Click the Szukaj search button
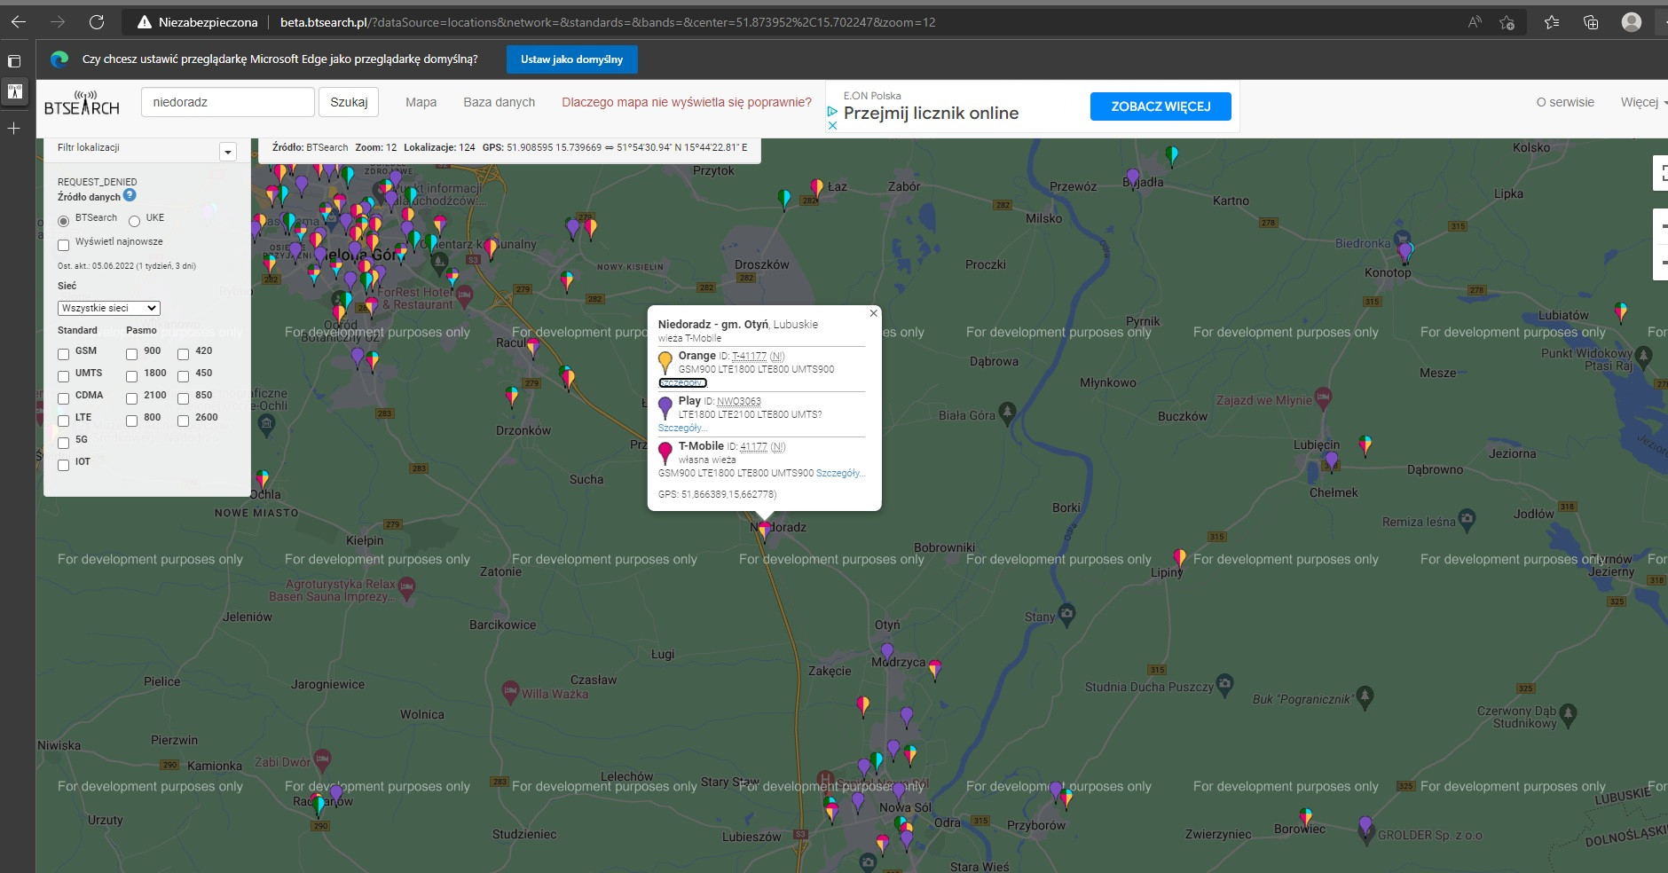The width and height of the screenshot is (1668, 873). point(349,102)
